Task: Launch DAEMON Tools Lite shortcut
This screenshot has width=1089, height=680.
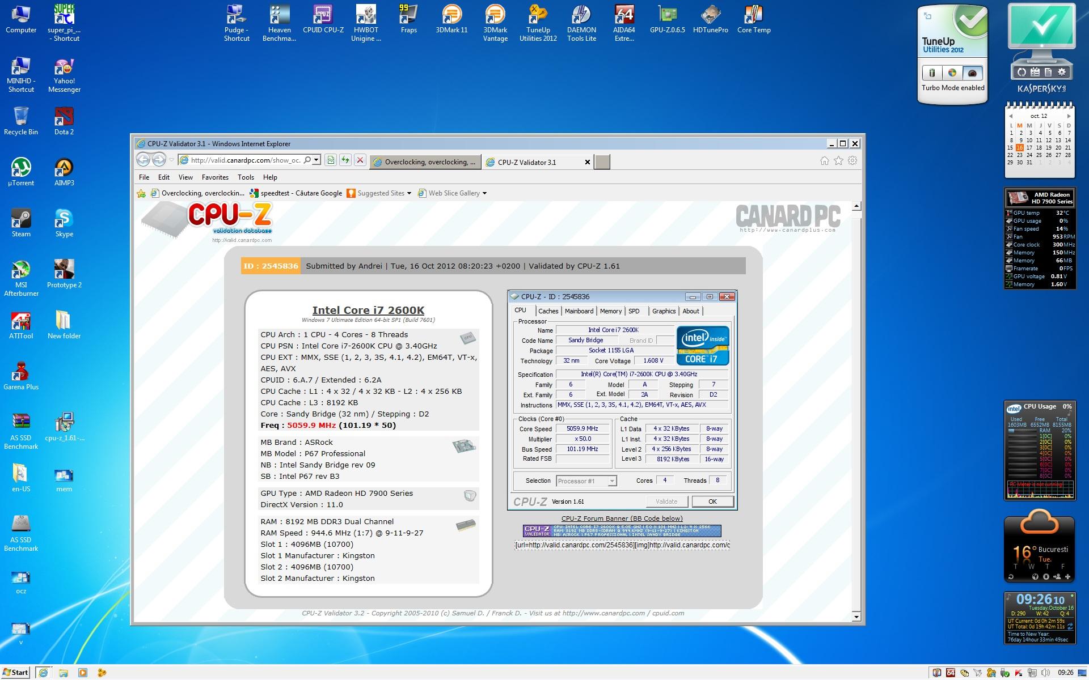Action: click(x=581, y=23)
